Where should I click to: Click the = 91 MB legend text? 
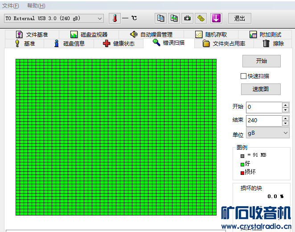(x=257, y=155)
